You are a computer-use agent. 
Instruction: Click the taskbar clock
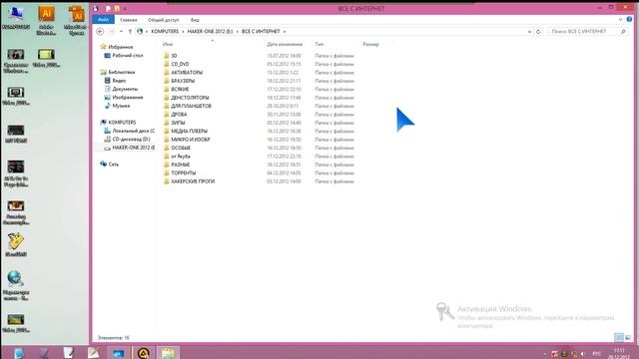click(619, 353)
